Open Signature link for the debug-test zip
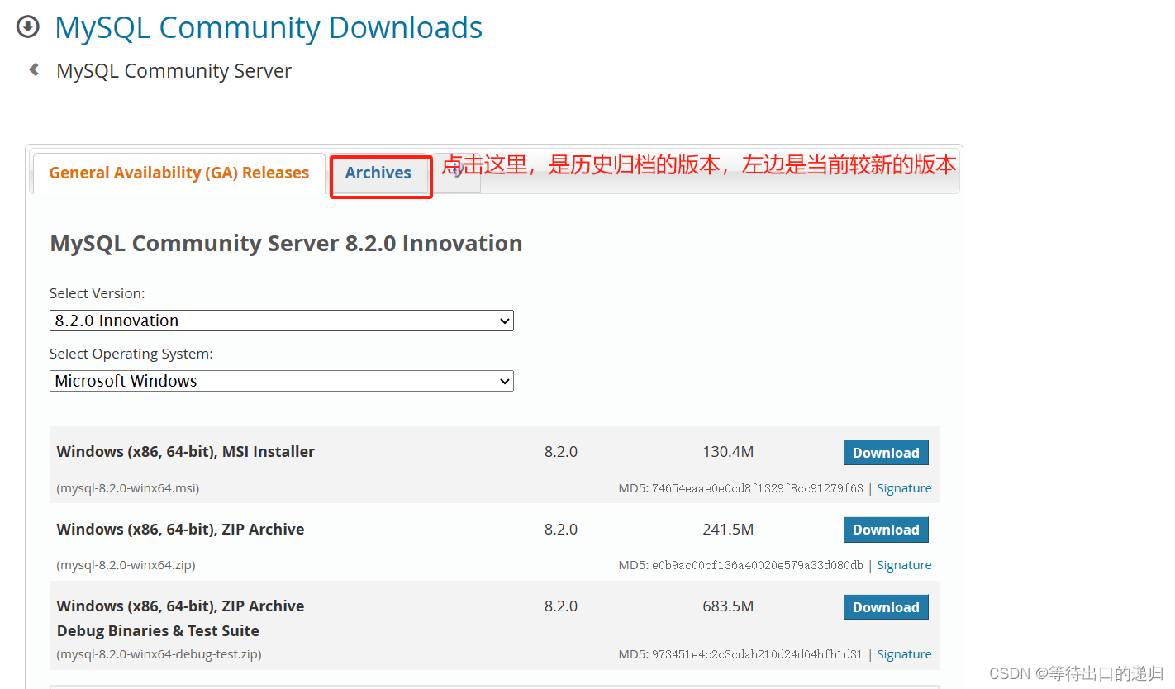The image size is (1175, 689). point(904,654)
